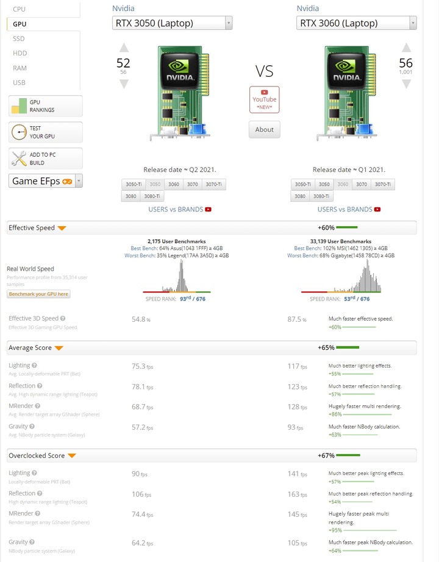Screen dimensions: 439x562
Task: Switch to the SSD category
Action: [x=19, y=39]
